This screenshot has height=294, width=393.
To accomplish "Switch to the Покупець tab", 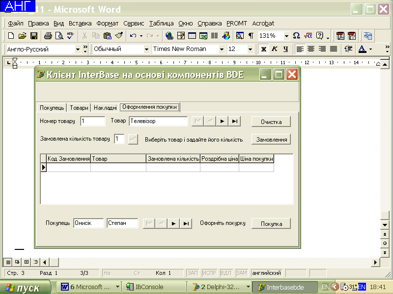I will coord(52,108).
